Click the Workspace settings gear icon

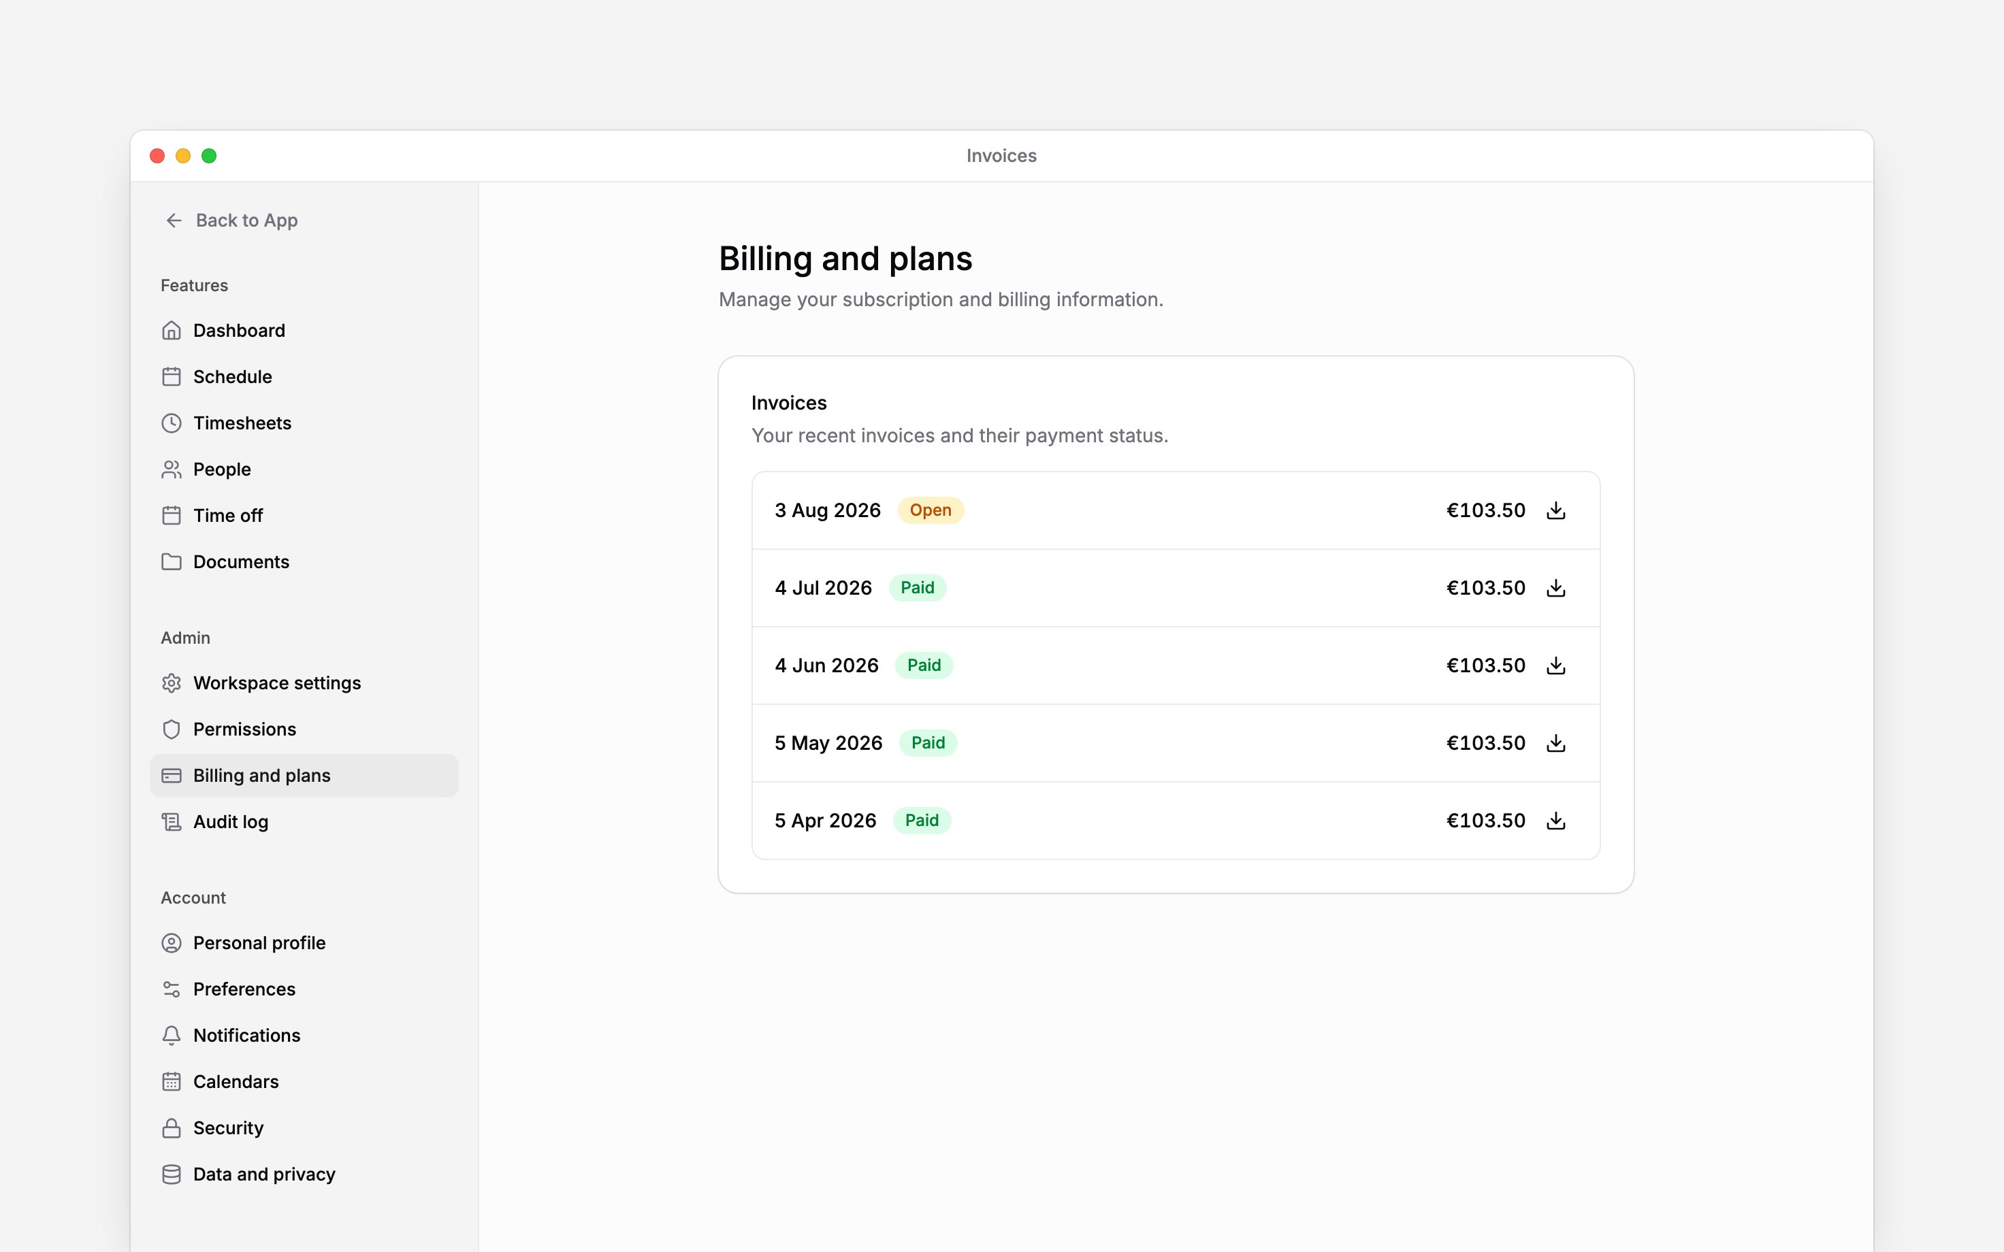click(x=172, y=683)
